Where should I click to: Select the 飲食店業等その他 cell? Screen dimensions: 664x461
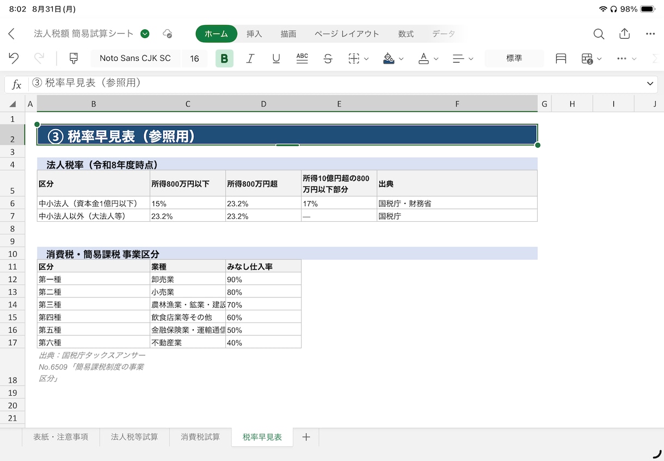188,317
